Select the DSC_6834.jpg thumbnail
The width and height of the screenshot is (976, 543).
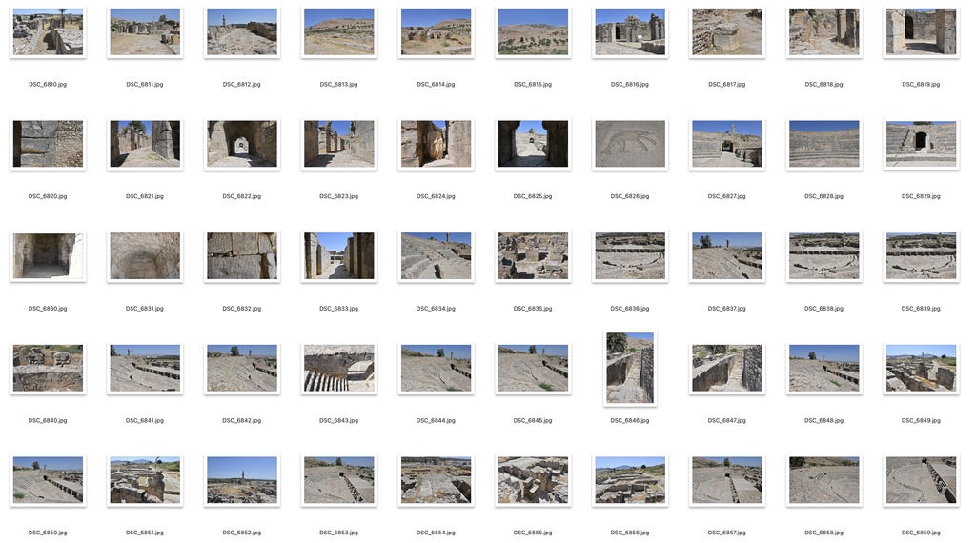coord(437,255)
